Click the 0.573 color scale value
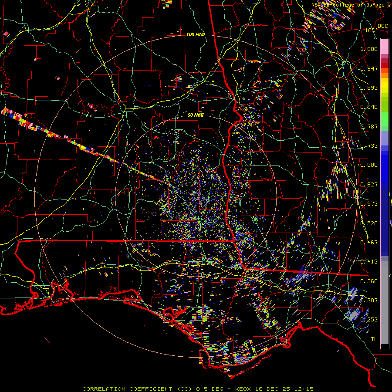 pos(369,204)
